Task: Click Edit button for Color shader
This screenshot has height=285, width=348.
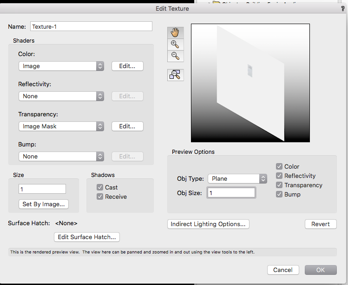Action: coord(127,66)
